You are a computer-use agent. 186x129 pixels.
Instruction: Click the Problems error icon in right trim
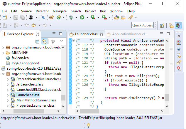click(x=179, y=68)
